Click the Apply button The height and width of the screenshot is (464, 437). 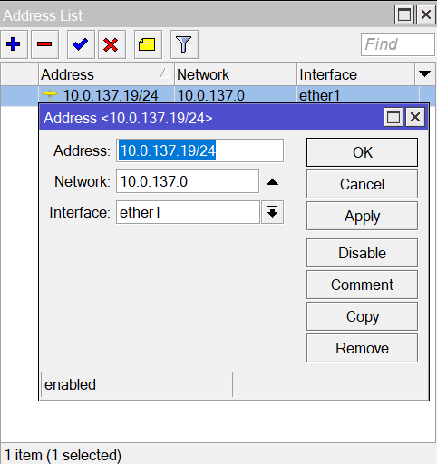point(362,216)
